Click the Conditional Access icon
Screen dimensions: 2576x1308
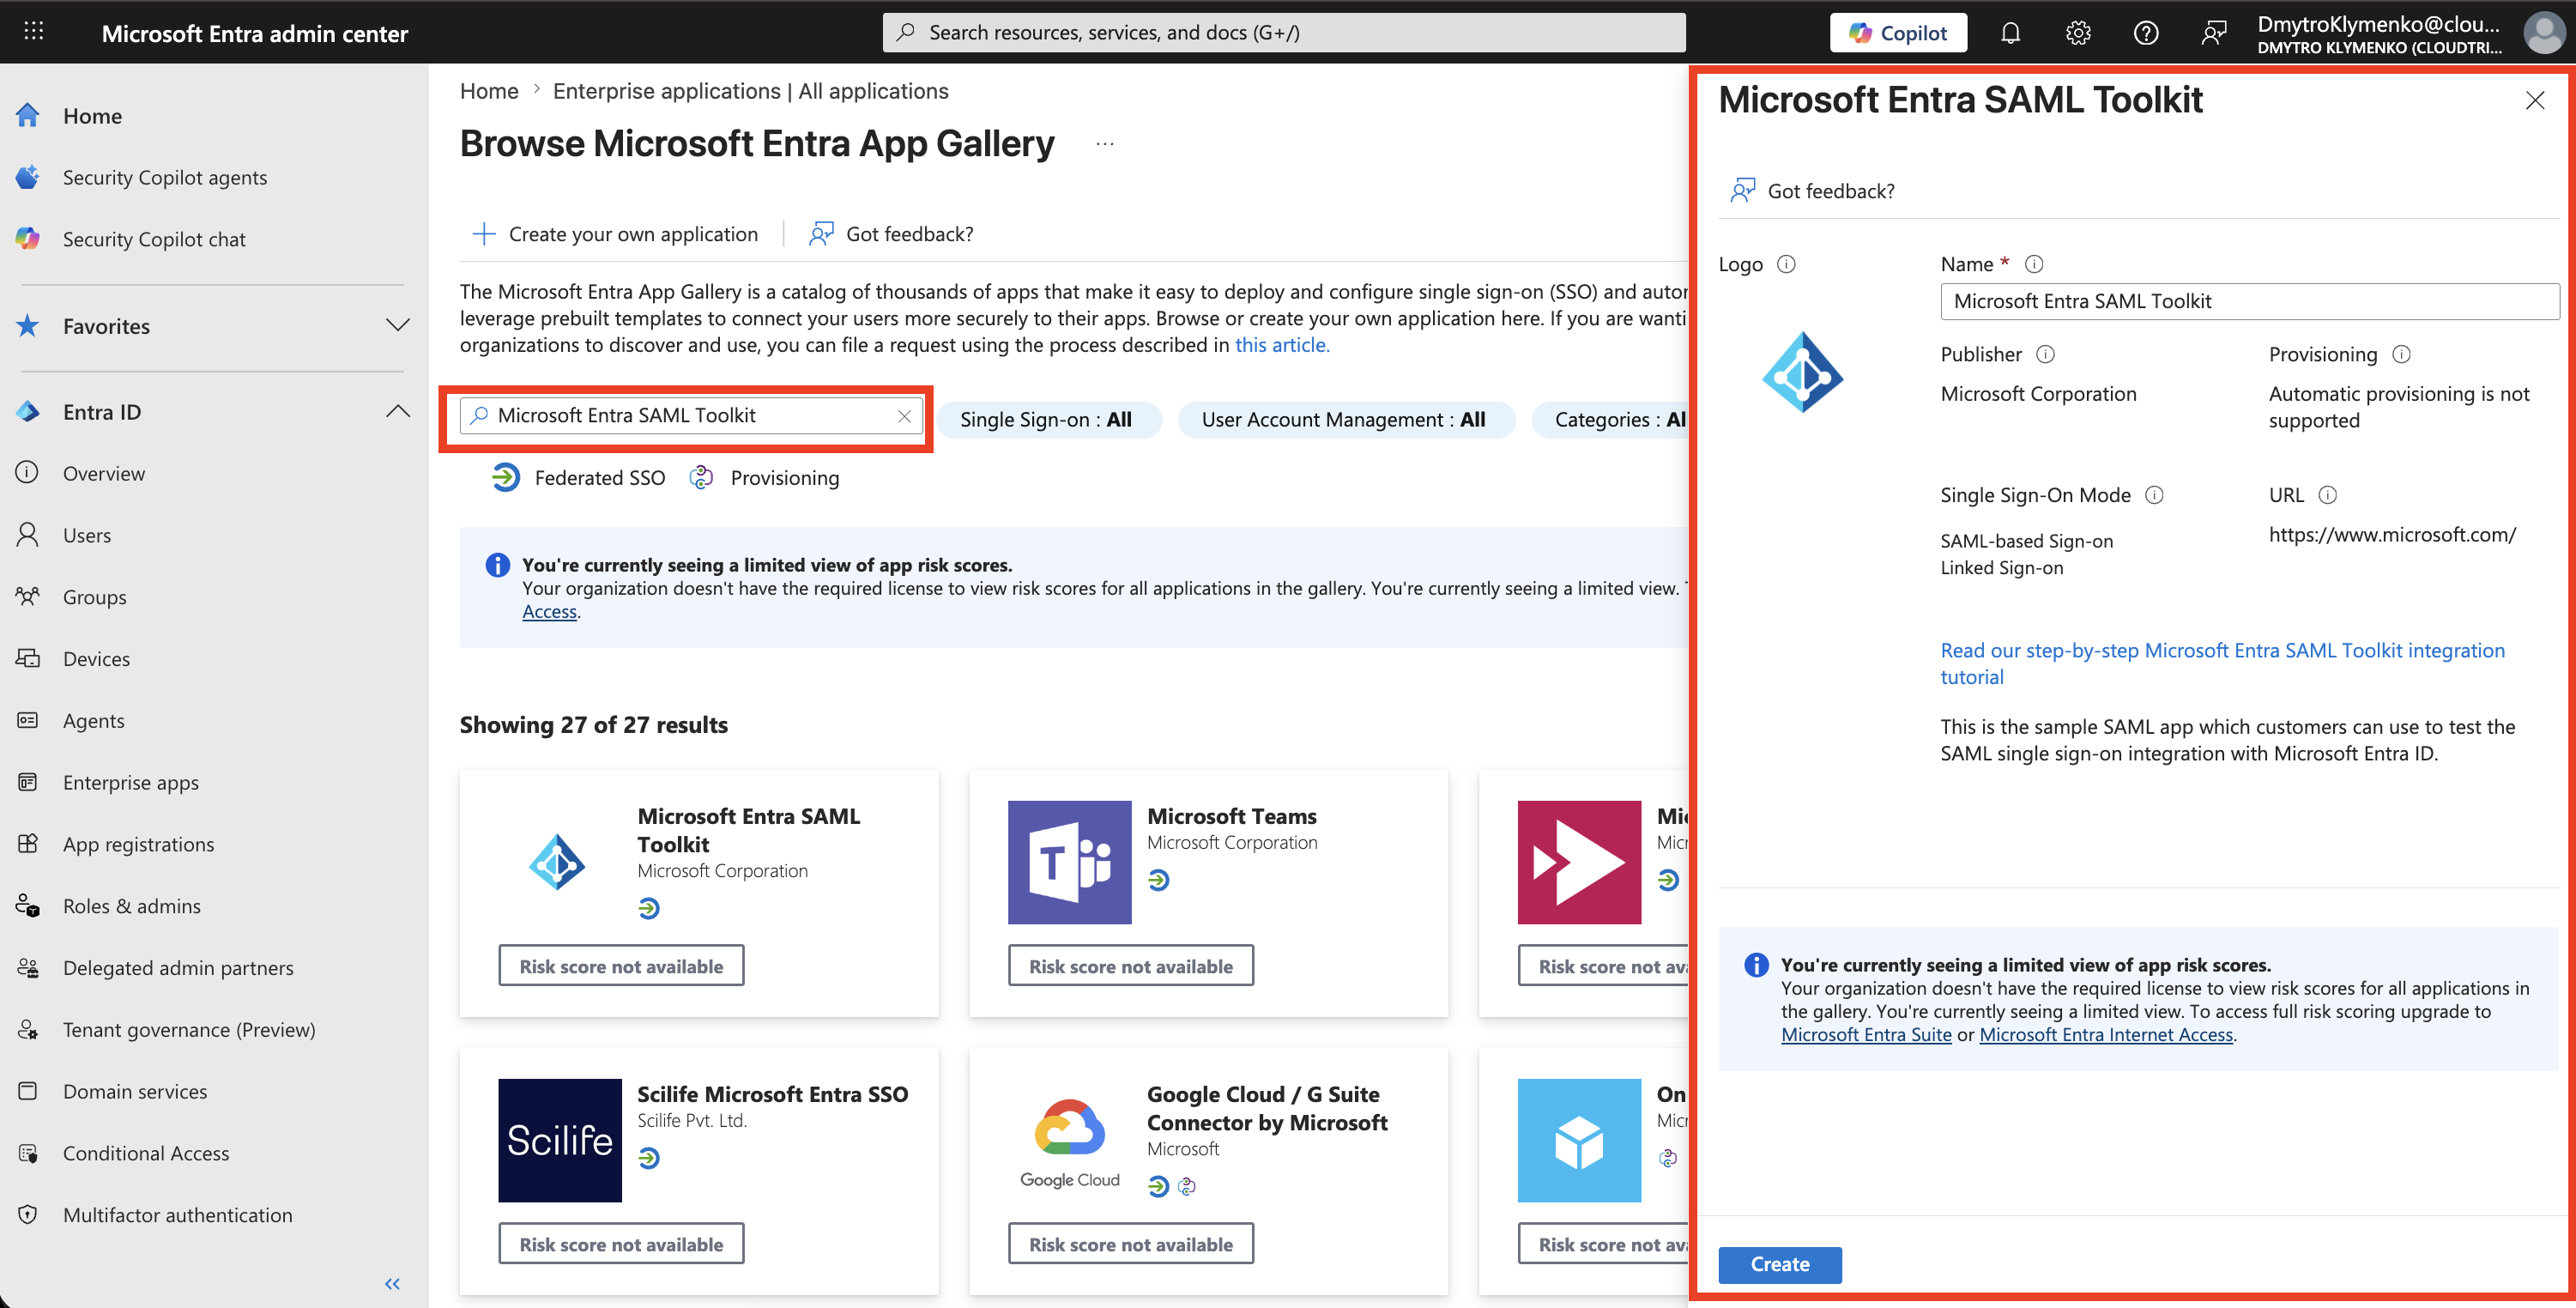(x=28, y=1154)
